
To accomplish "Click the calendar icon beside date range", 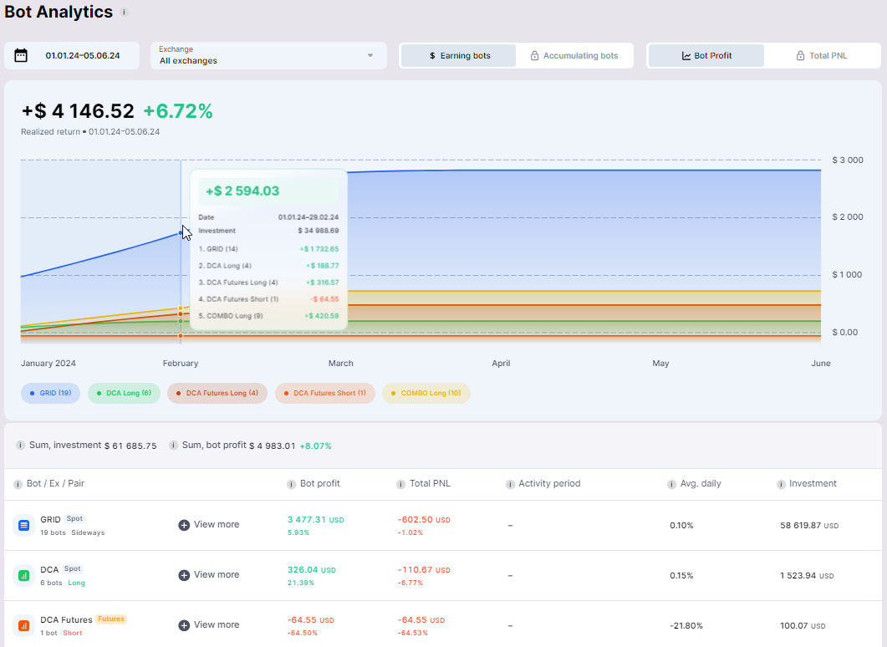I will (21, 56).
